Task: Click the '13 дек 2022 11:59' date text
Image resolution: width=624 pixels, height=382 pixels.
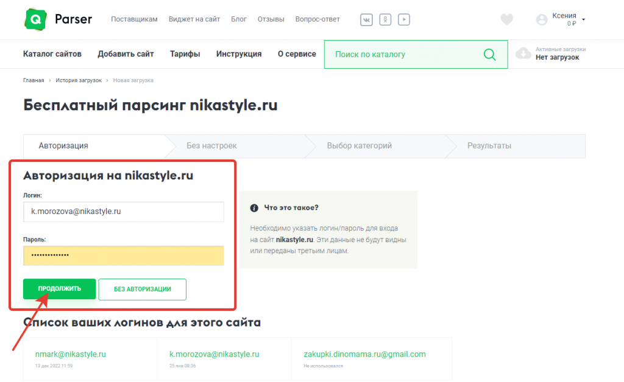Action: 54,366
